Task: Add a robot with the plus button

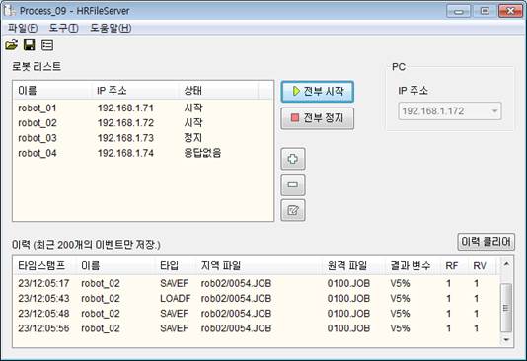Action: pos(293,159)
